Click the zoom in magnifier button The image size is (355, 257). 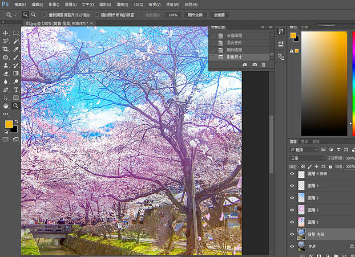[x=25, y=14]
